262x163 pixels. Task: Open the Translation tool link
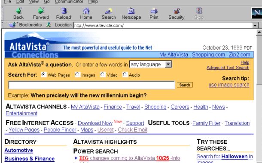pos(237,123)
